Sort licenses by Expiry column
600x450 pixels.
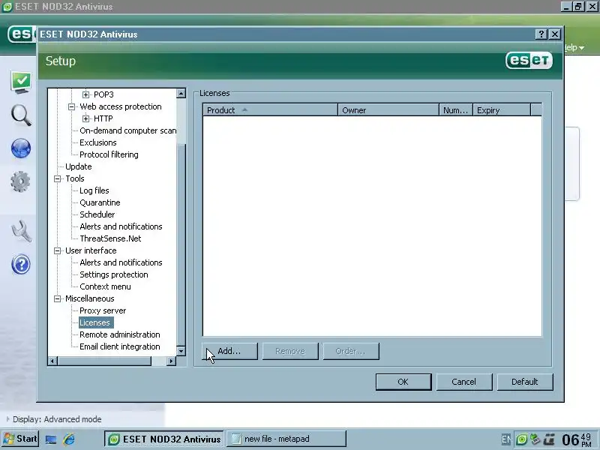click(x=502, y=110)
